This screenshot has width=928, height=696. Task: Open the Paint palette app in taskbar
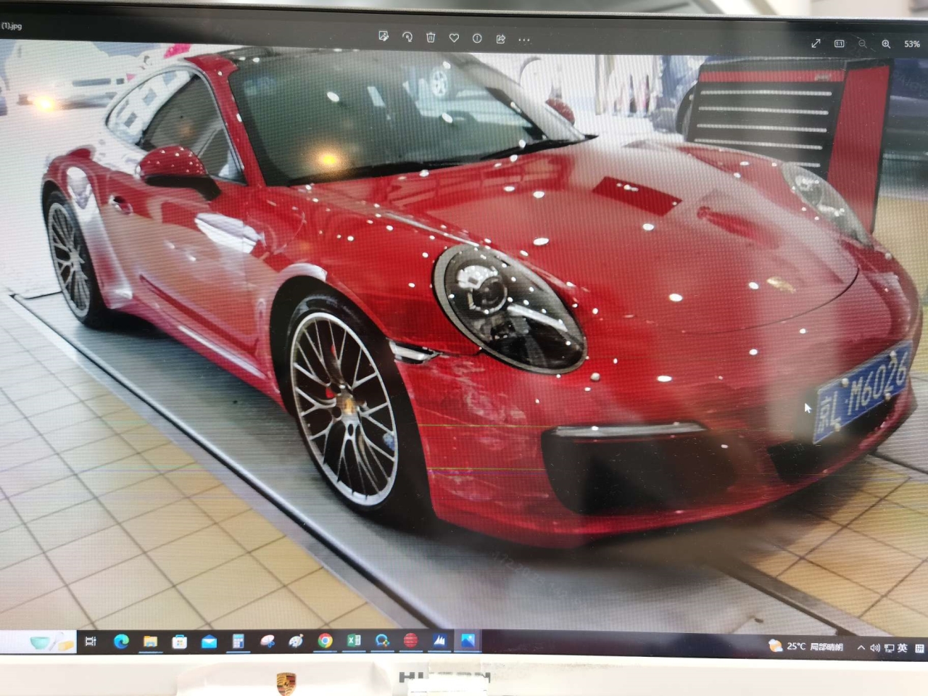[296, 642]
